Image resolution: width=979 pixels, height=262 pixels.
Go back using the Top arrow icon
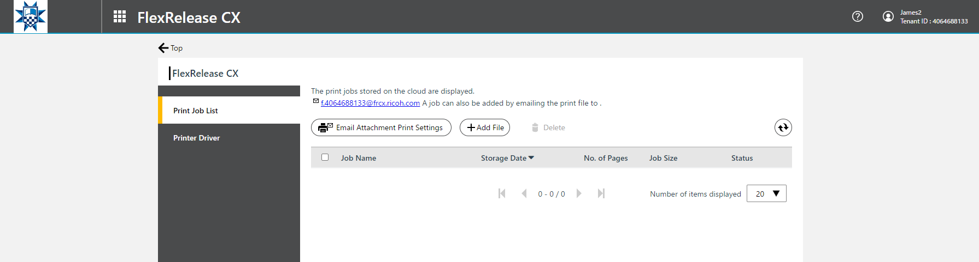(x=163, y=48)
